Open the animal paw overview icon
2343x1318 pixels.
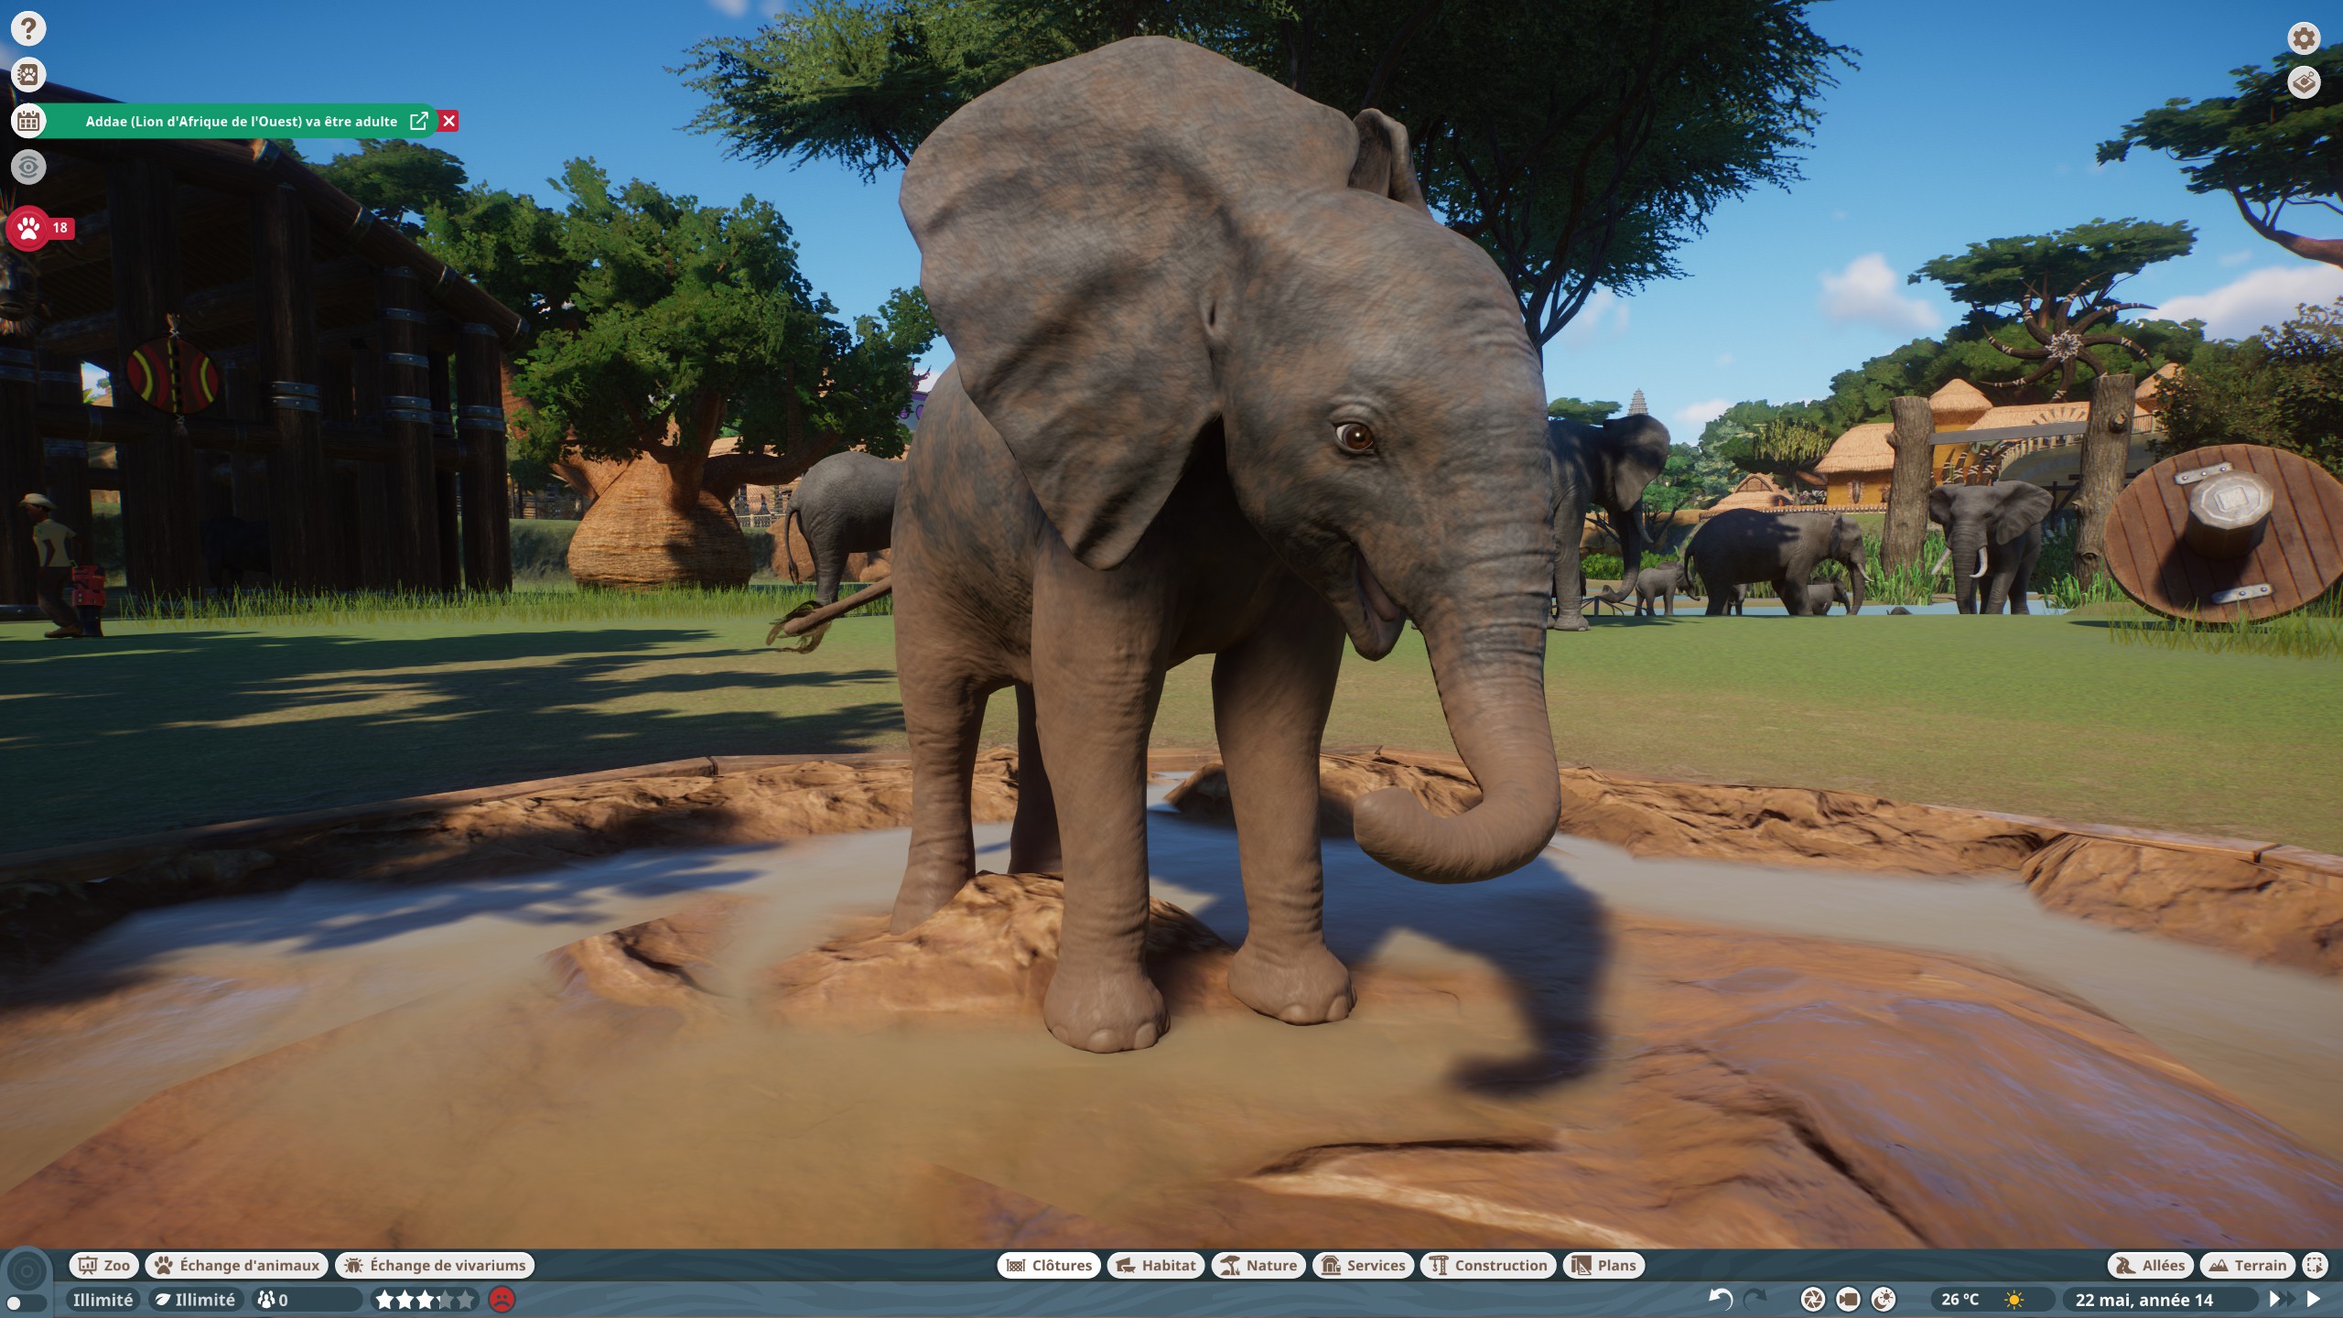pos(28,74)
